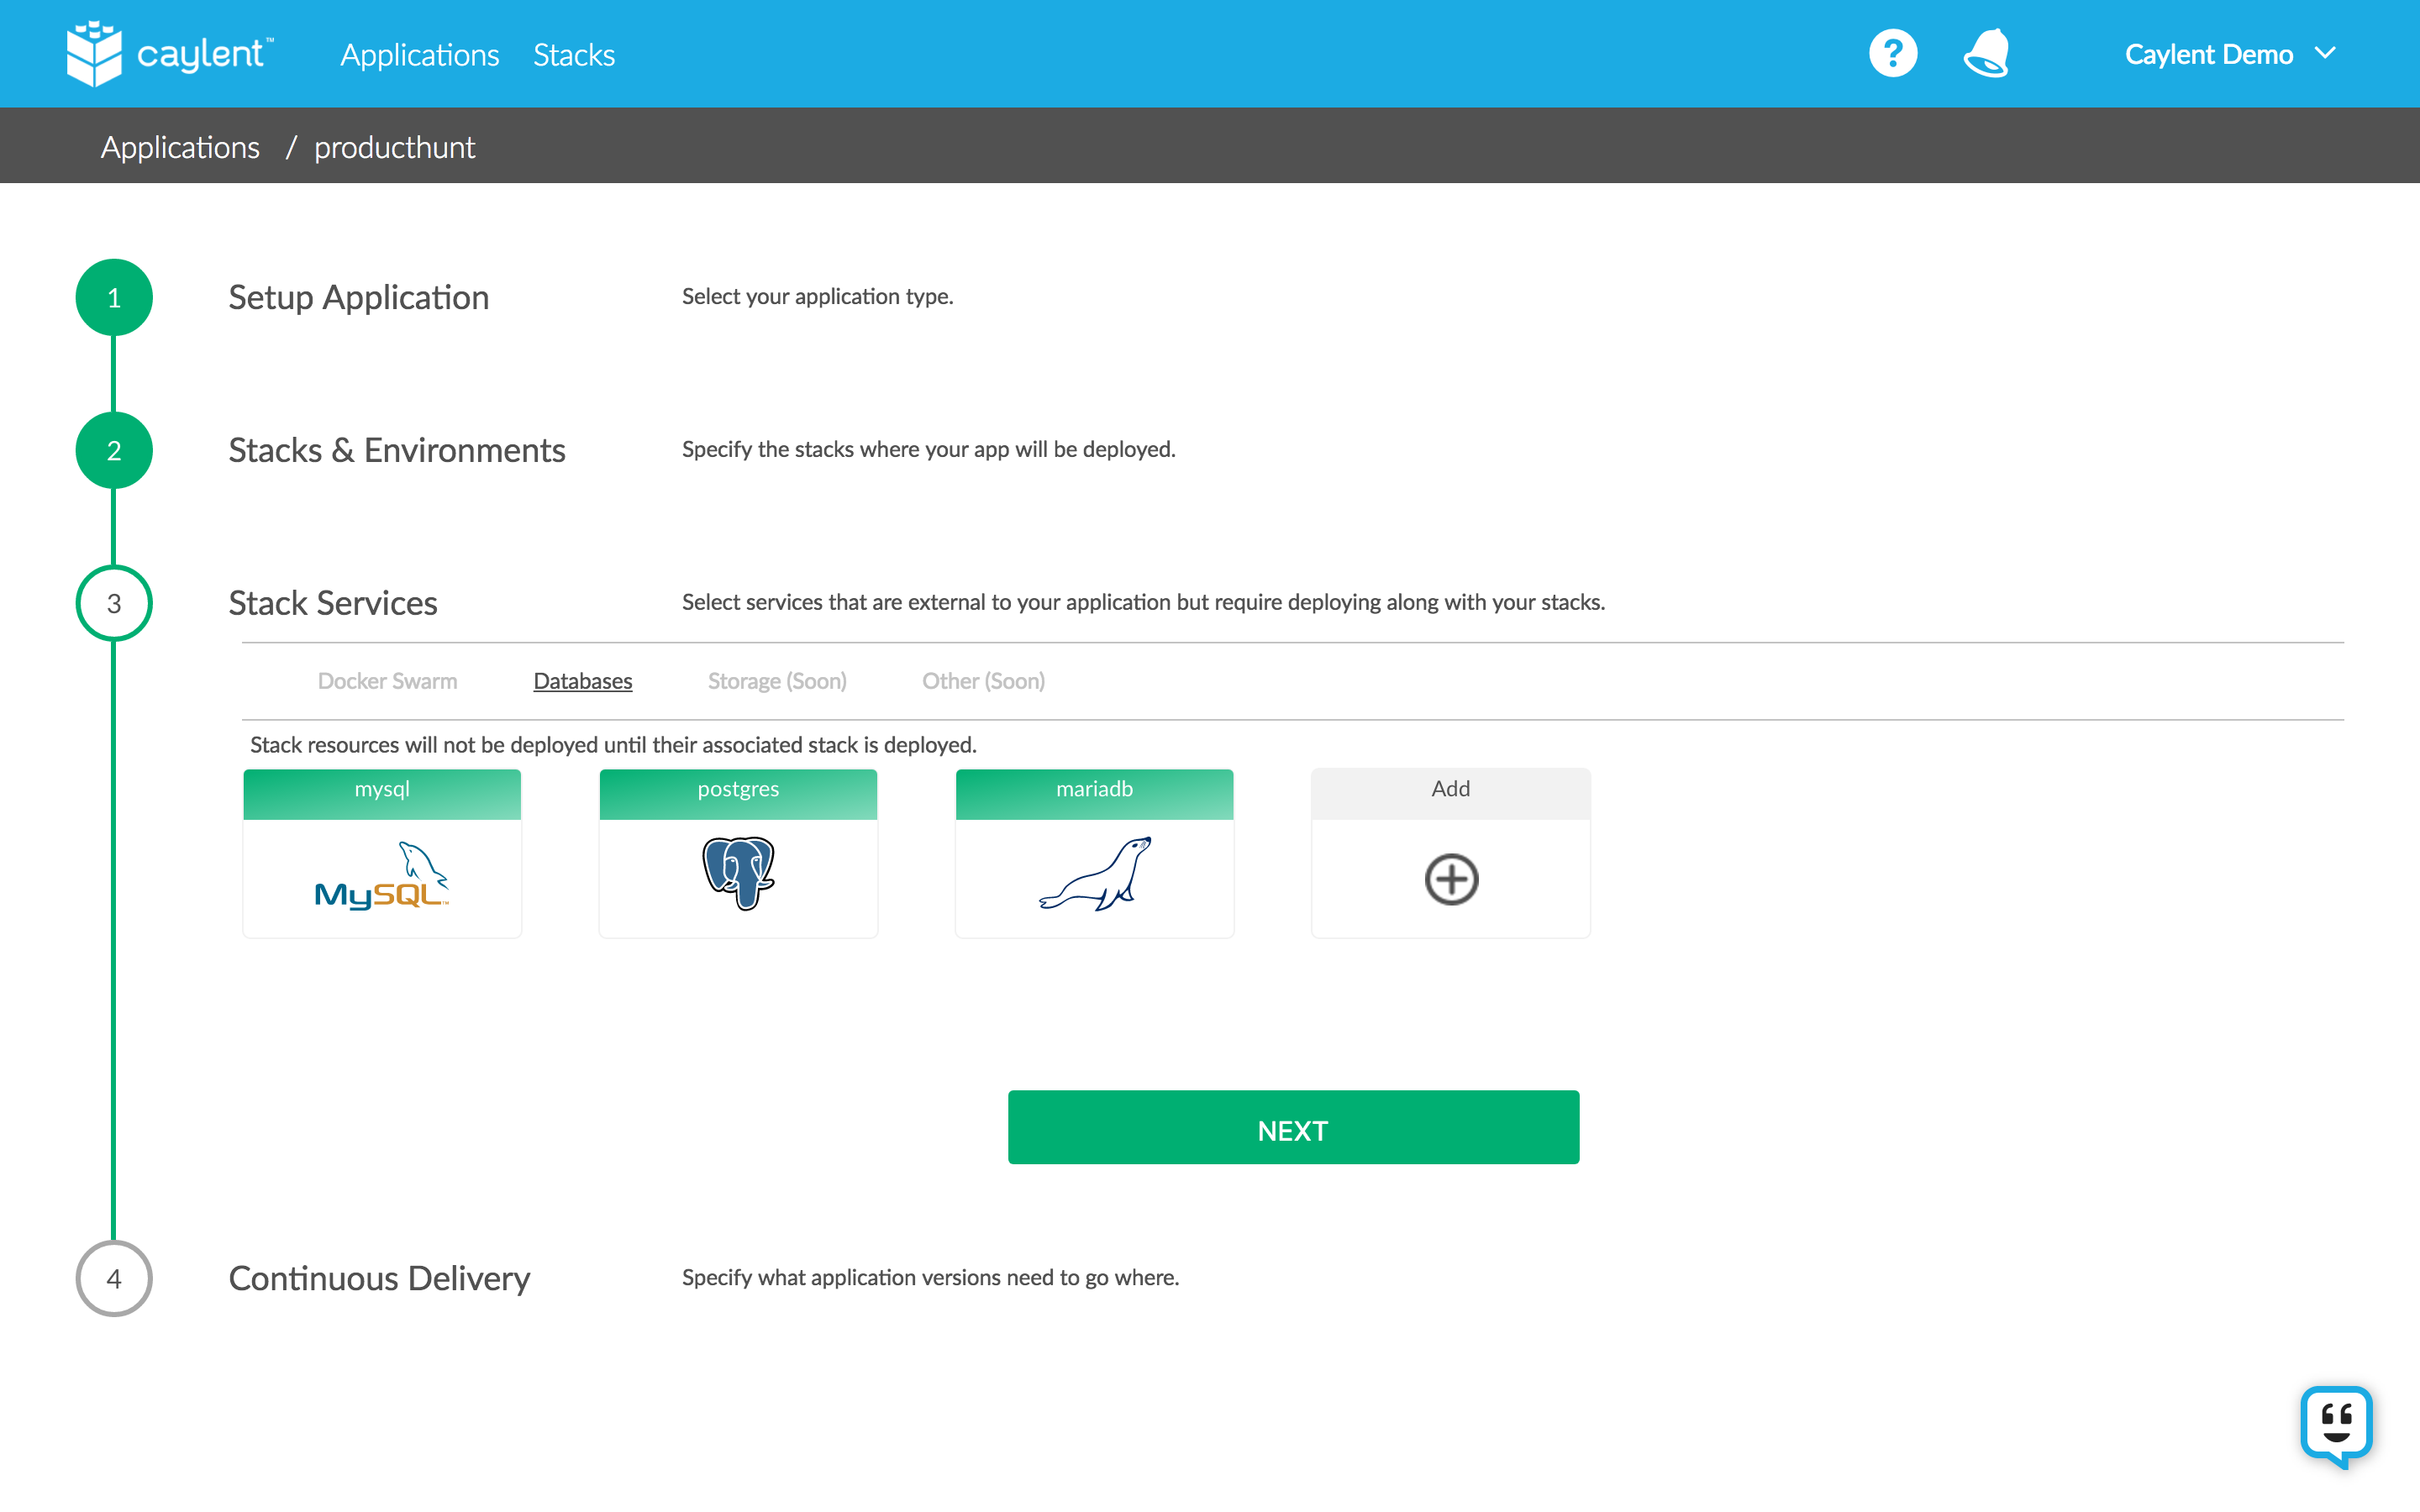Toggle the mysql service header
2420x1512 pixels.
coord(382,791)
